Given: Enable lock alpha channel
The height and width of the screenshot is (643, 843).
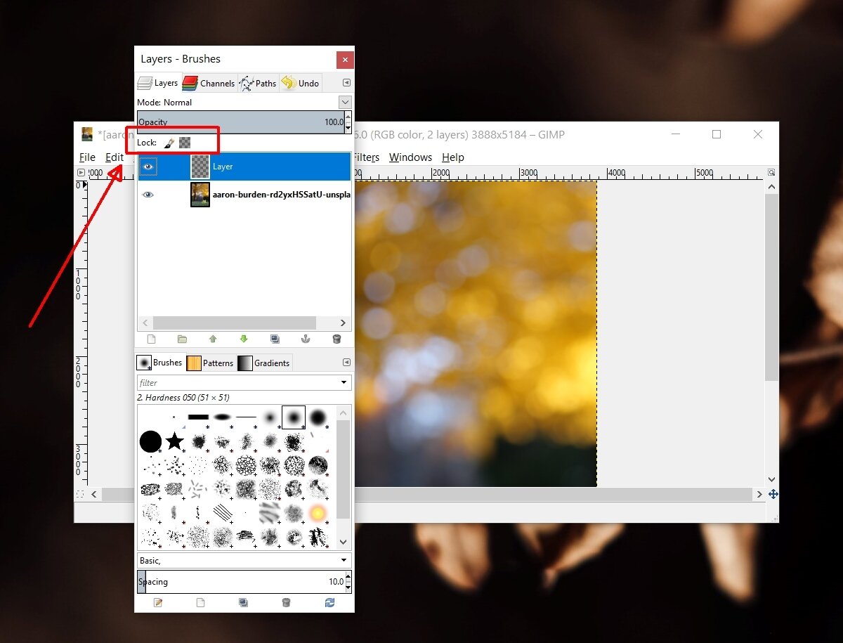Looking at the screenshot, I should [x=185, y=142].
